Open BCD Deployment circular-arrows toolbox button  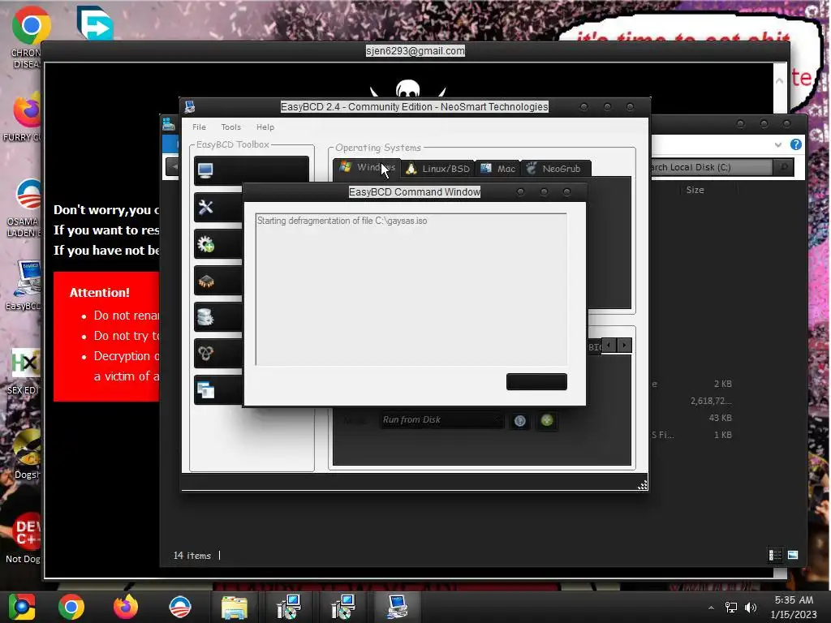pos(217,354)
